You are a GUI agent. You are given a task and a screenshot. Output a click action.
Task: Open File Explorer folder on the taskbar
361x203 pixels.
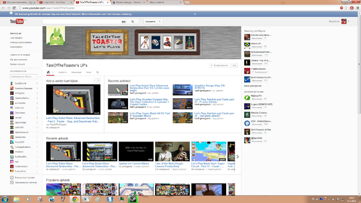[16, 199]
